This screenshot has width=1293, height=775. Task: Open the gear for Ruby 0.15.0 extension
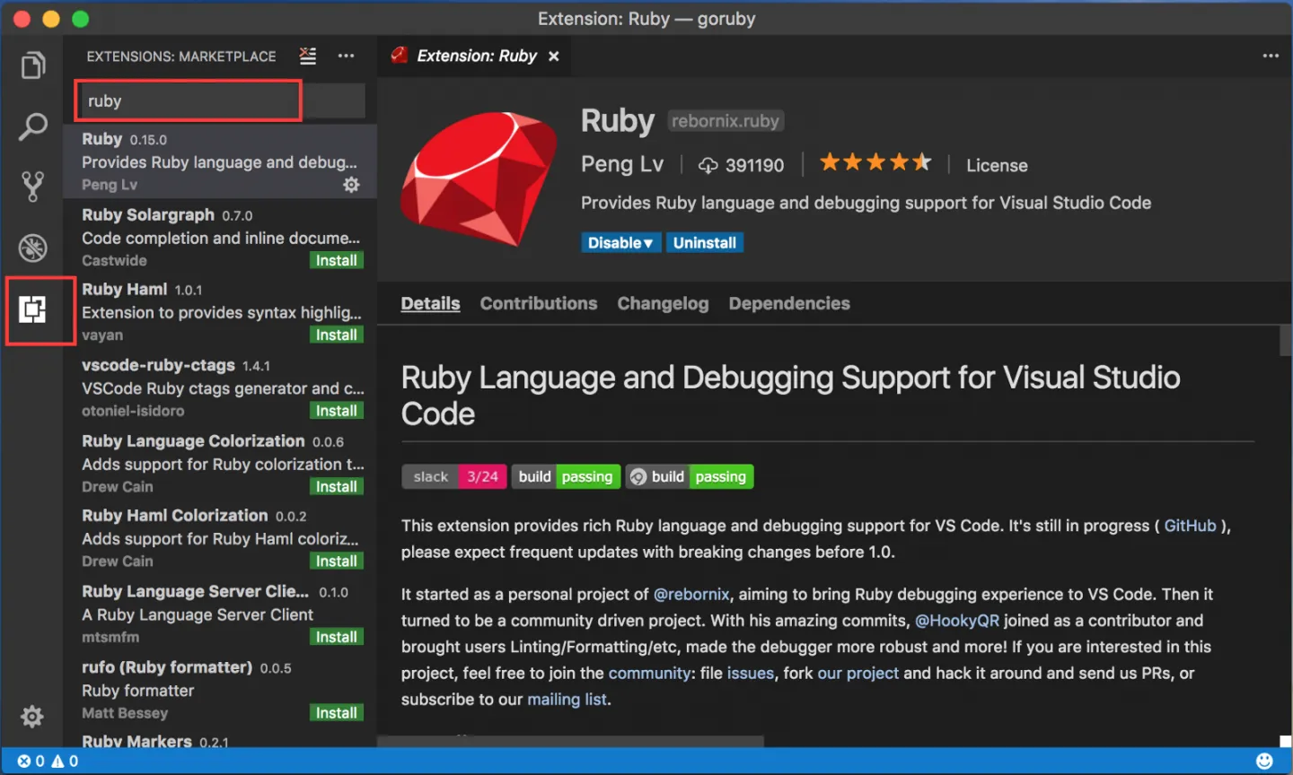tap(351, 184)
